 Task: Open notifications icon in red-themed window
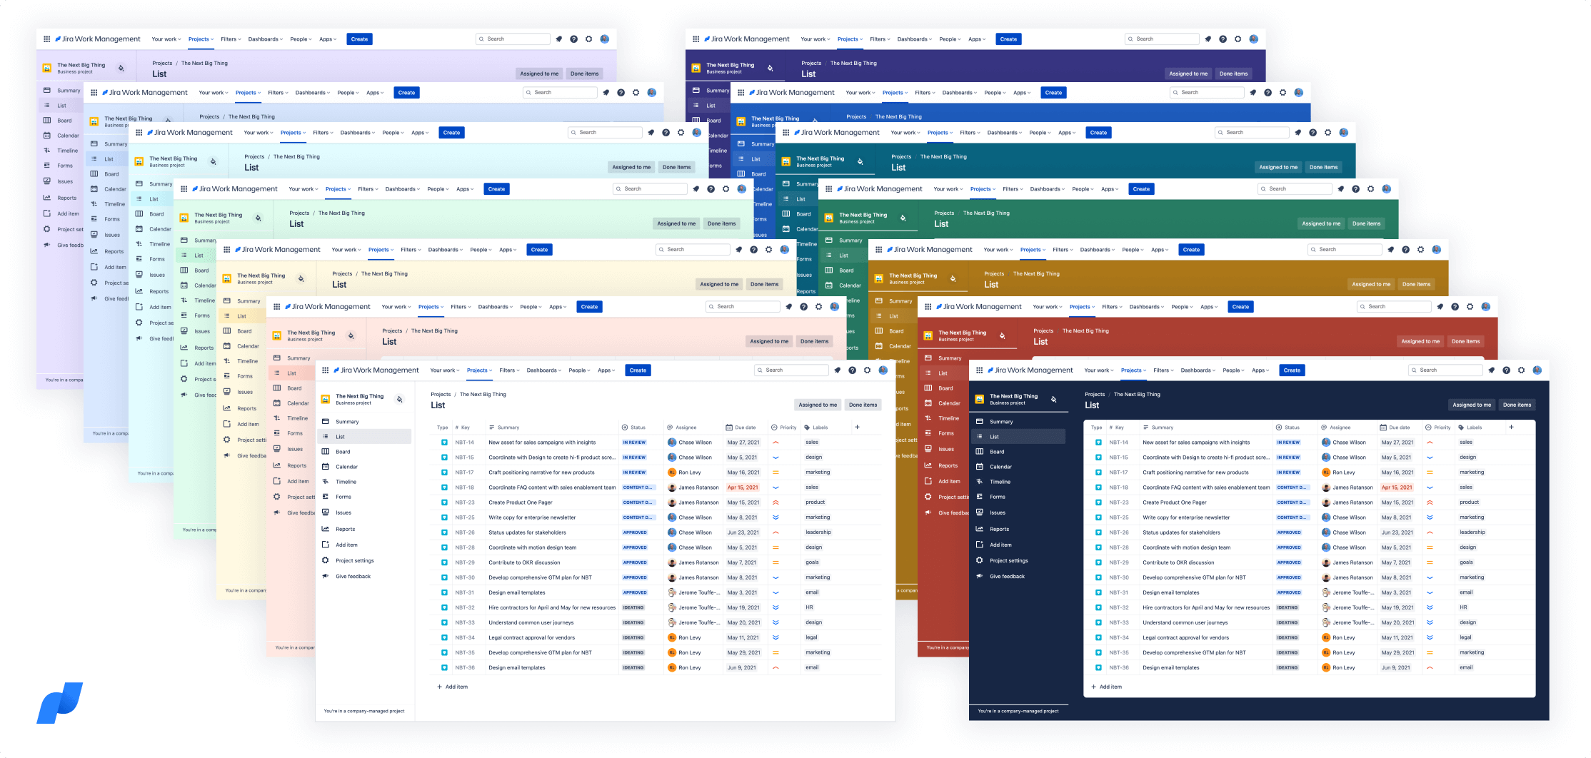pos(1440,307)
